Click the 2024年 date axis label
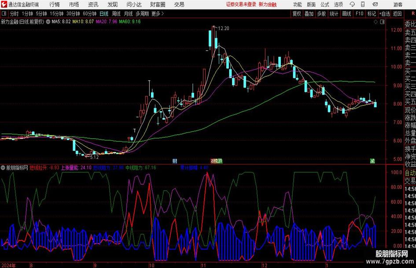This screenshot has height=268, width=416. point(8,265)
